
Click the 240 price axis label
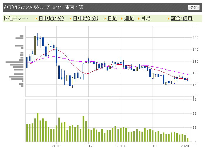pos(195,49)
